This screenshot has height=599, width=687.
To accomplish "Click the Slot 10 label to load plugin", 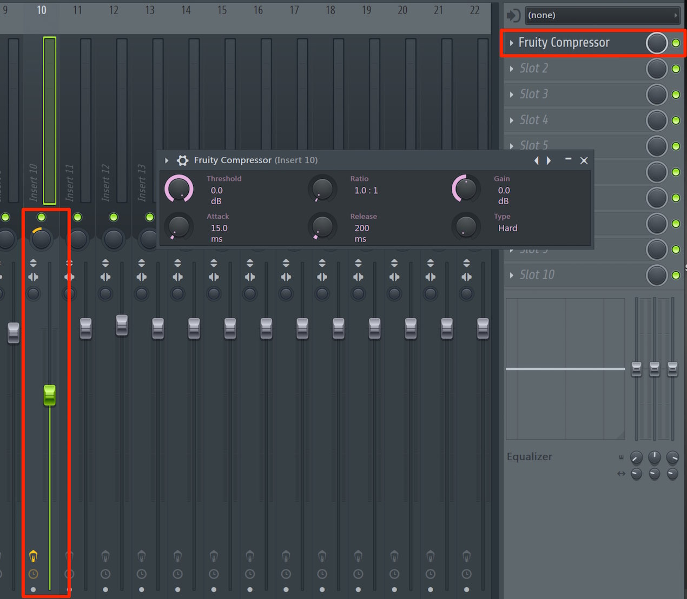I will coord(537,274).
